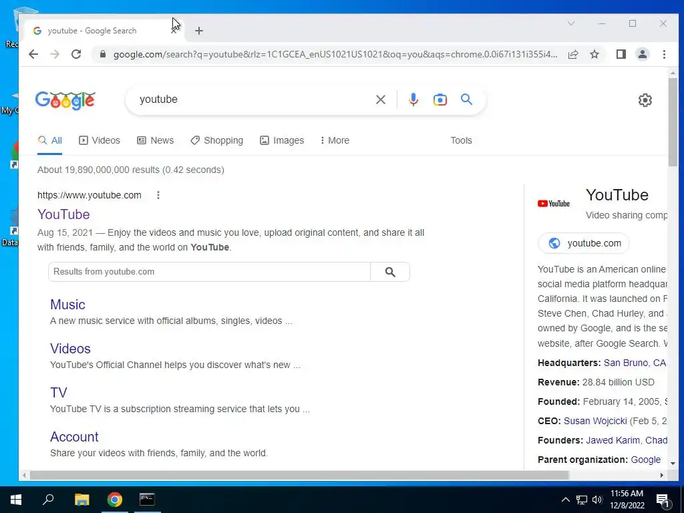Open Chrome side panel icon
684x513 pixels.
[621, 54]
